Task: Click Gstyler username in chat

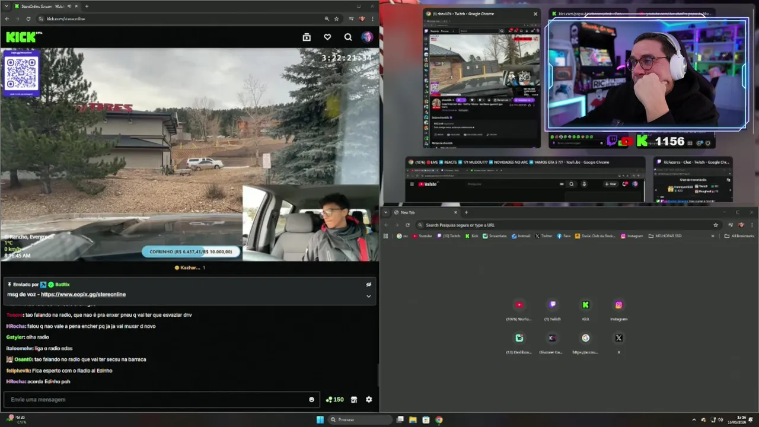Action: [15, 337]
